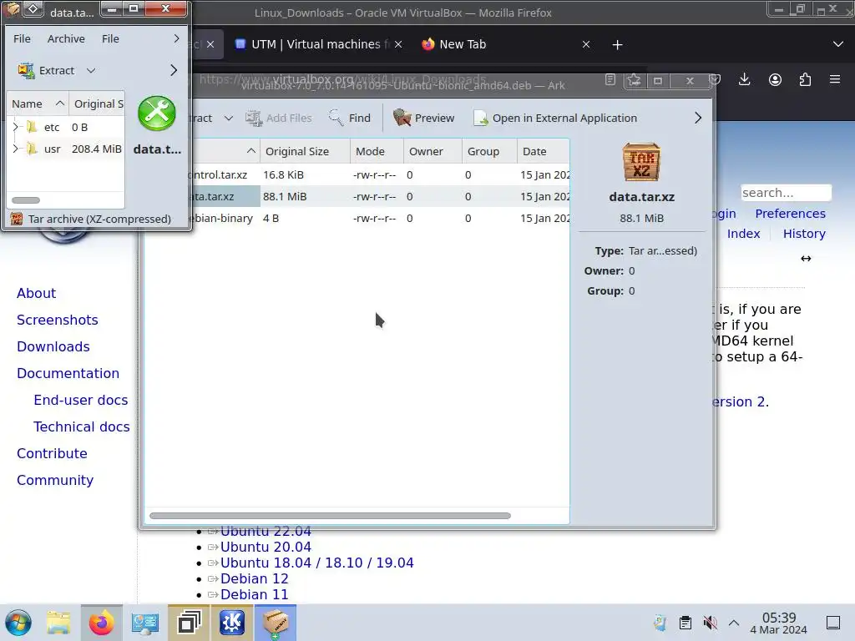This screenshot has height=641, width=855.
Task: Click Ark horizontal scrollbar at bottom
Action: click(x=330, y=516)
